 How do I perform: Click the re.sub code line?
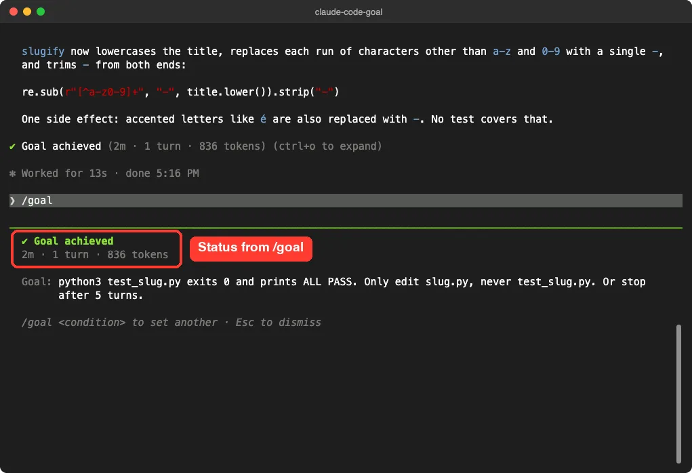point(180,92)
